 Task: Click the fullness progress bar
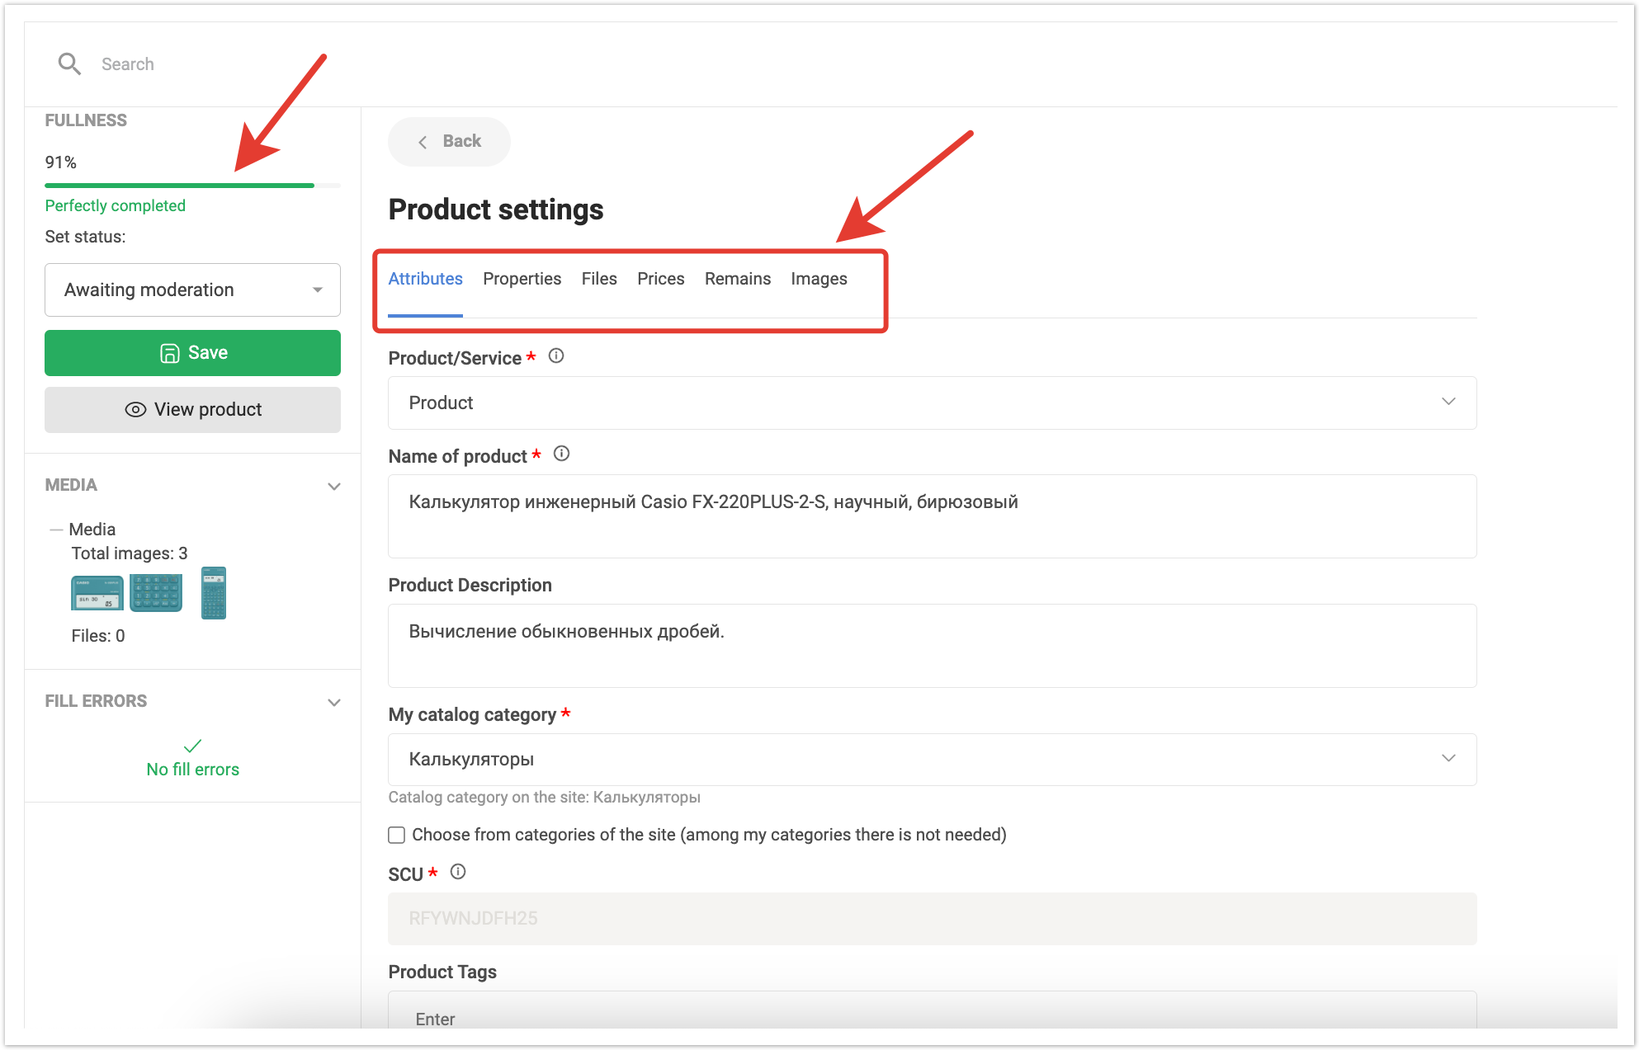point(192,186)
